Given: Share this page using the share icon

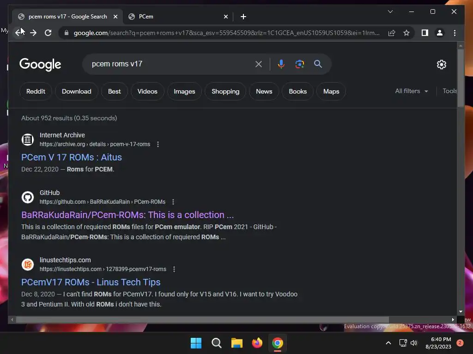Looking at the screenshot, I should [x=392, y=33].
